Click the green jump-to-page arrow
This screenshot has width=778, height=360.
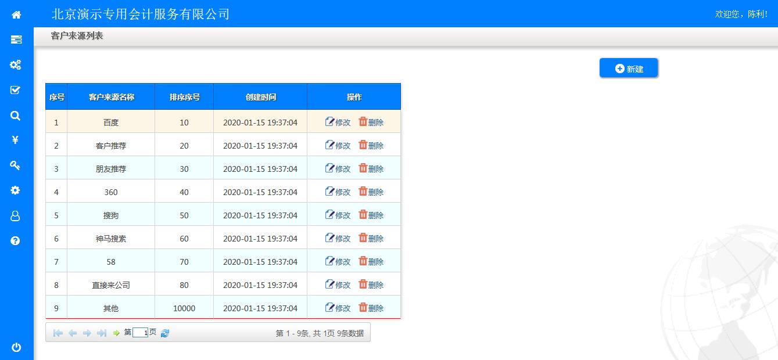coord(116,333)
